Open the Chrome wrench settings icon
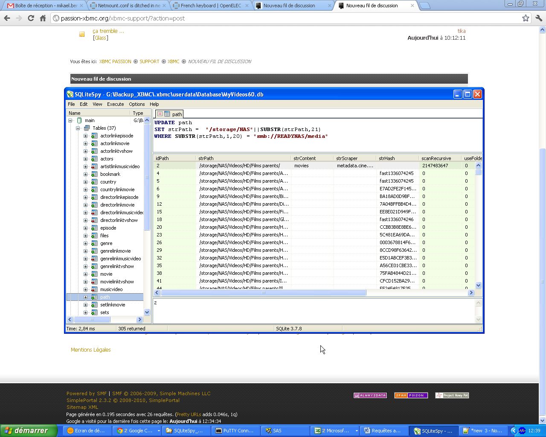This screenshot has height=437, width=546. tap(538, 18)
